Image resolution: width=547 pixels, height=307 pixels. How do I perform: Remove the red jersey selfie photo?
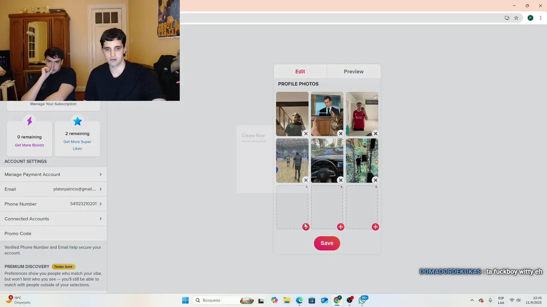coord(375,133)
